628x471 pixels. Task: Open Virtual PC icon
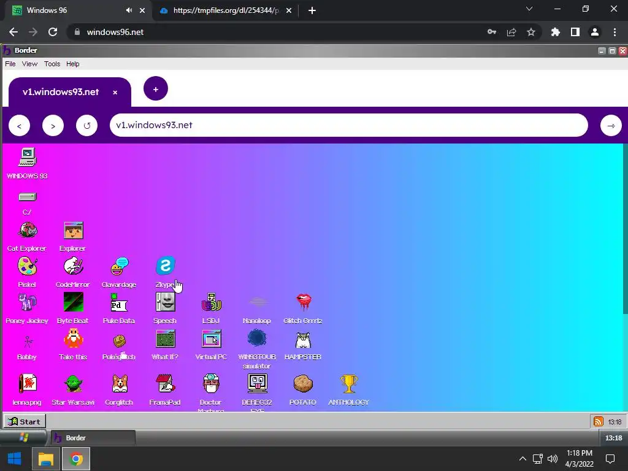[x=211, y=339]
